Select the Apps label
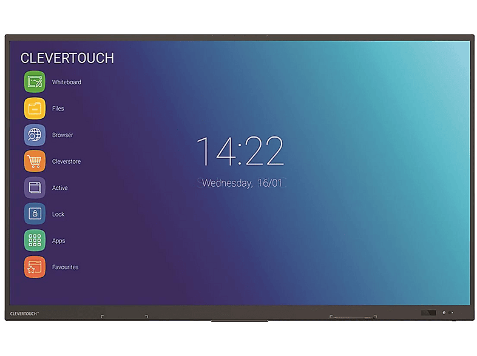 (x=58, y=241)
